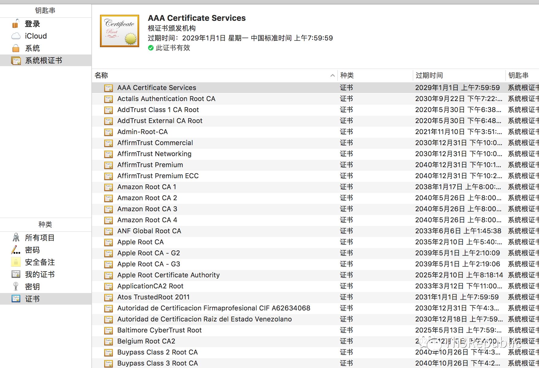539x368 pixels.
Task: Click the AAA Certificate Services header title
Action: pyautogui.click(x=197, y=18)
